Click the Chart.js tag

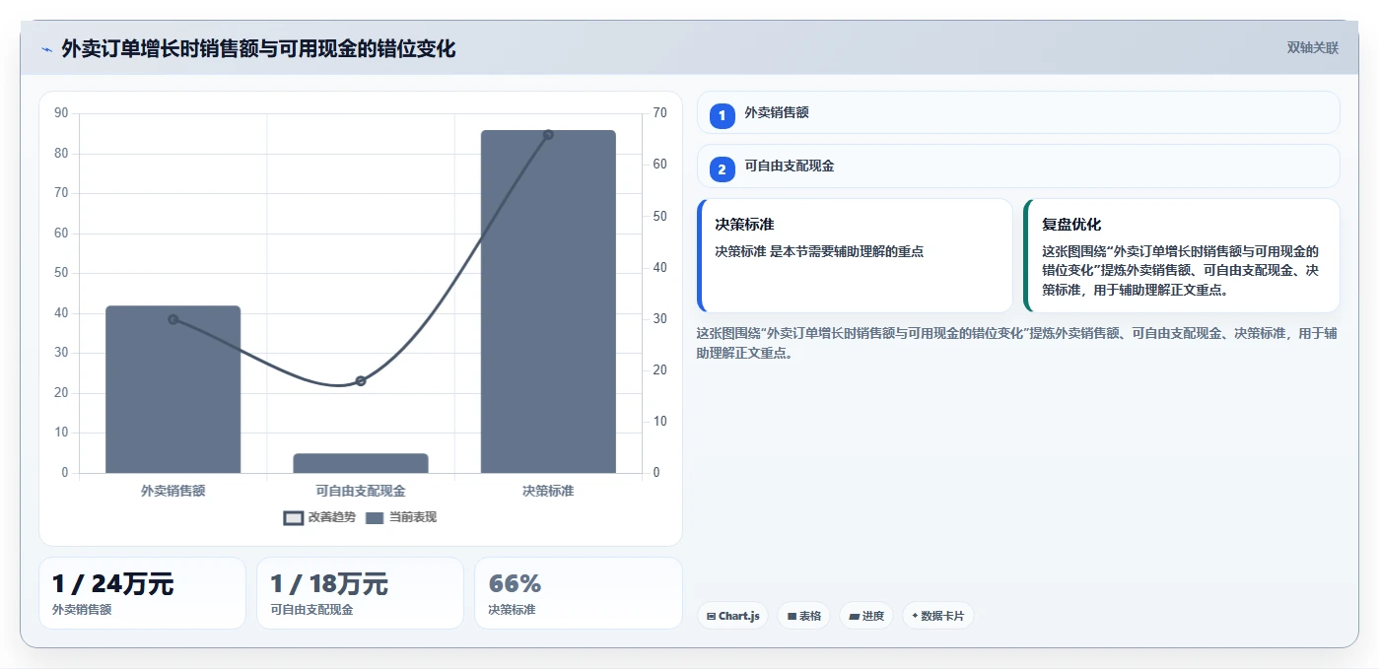[732, 616]
